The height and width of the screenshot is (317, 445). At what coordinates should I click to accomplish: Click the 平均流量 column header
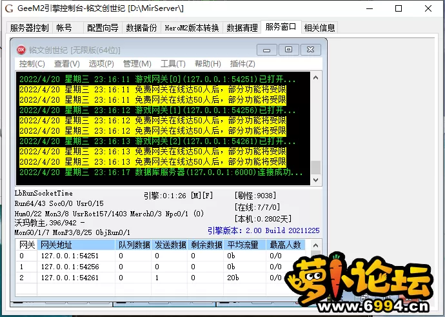point(245,245)
